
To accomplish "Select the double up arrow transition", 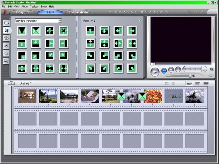I will (90, 43).
